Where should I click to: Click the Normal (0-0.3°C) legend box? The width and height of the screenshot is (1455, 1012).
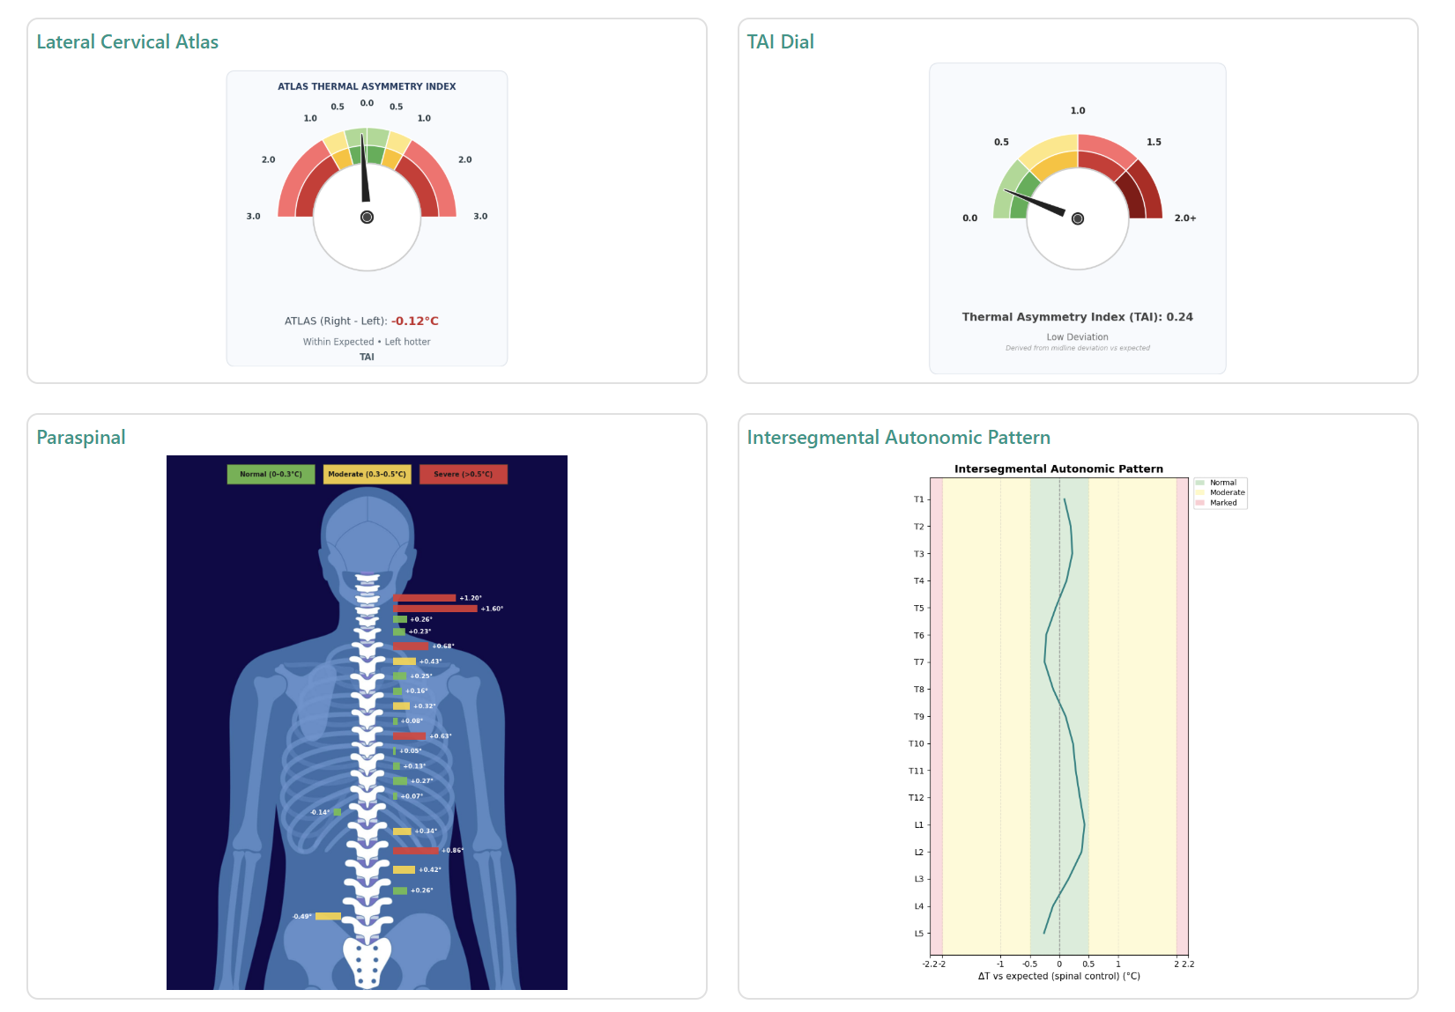271,474
